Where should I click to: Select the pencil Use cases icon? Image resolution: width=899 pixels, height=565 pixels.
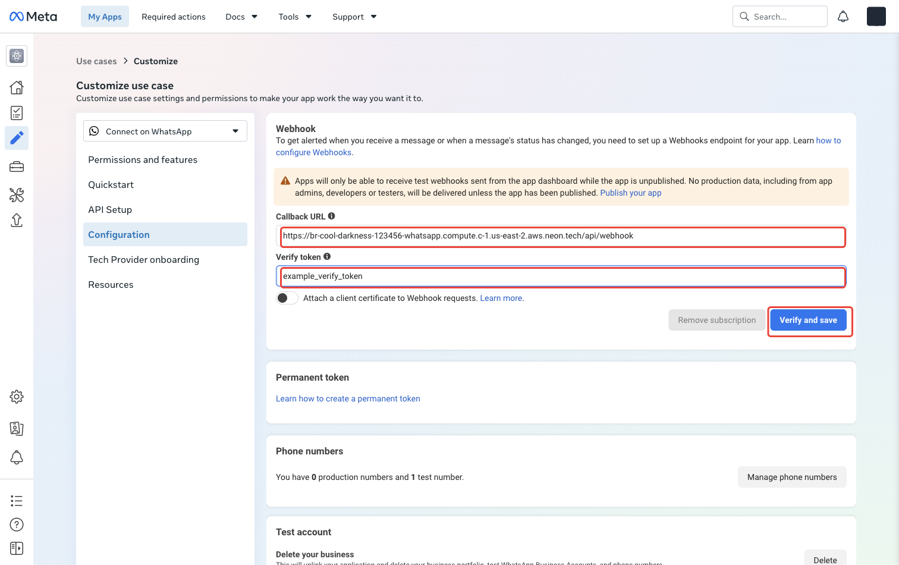coord(17,138)
